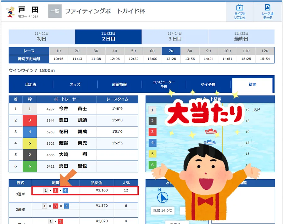This screenshot has height=224, width=283.
Task: Select race 8R in the race row
Action: coord(190,51)
